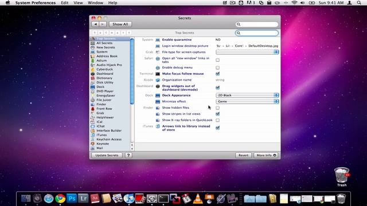
Task: Go back with the left arrow button
Action: [95, 24]
